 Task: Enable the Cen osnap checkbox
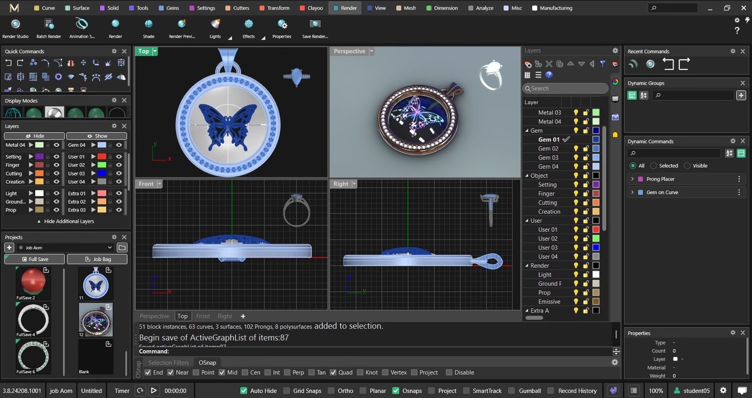[x=245, y=372]
